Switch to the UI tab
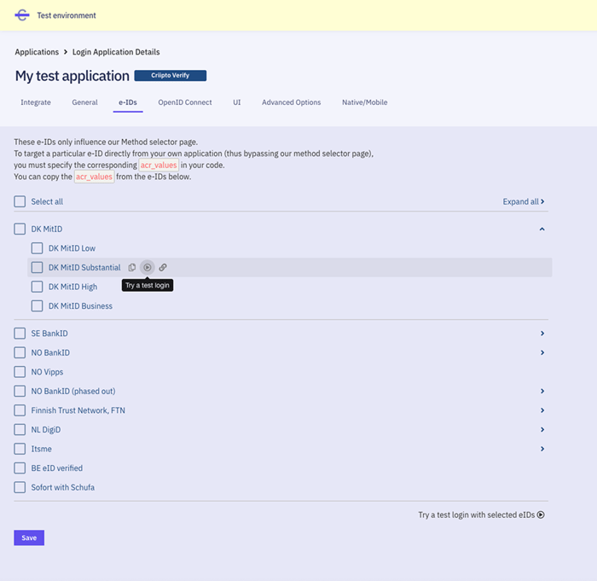 pyautogui.click(x=237, y=102)
